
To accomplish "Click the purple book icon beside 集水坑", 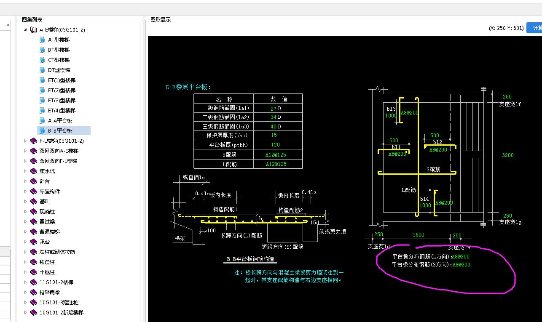I will coord(34,171).
